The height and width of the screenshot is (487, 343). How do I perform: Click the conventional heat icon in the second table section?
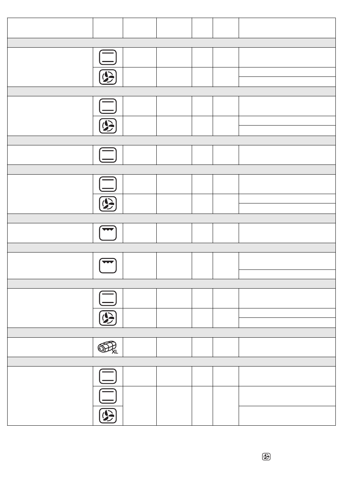[x=108, y=106]
